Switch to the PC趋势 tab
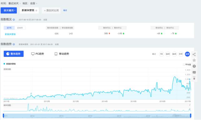The height and width of the screenshot is (120, 201). click(38, 54)
